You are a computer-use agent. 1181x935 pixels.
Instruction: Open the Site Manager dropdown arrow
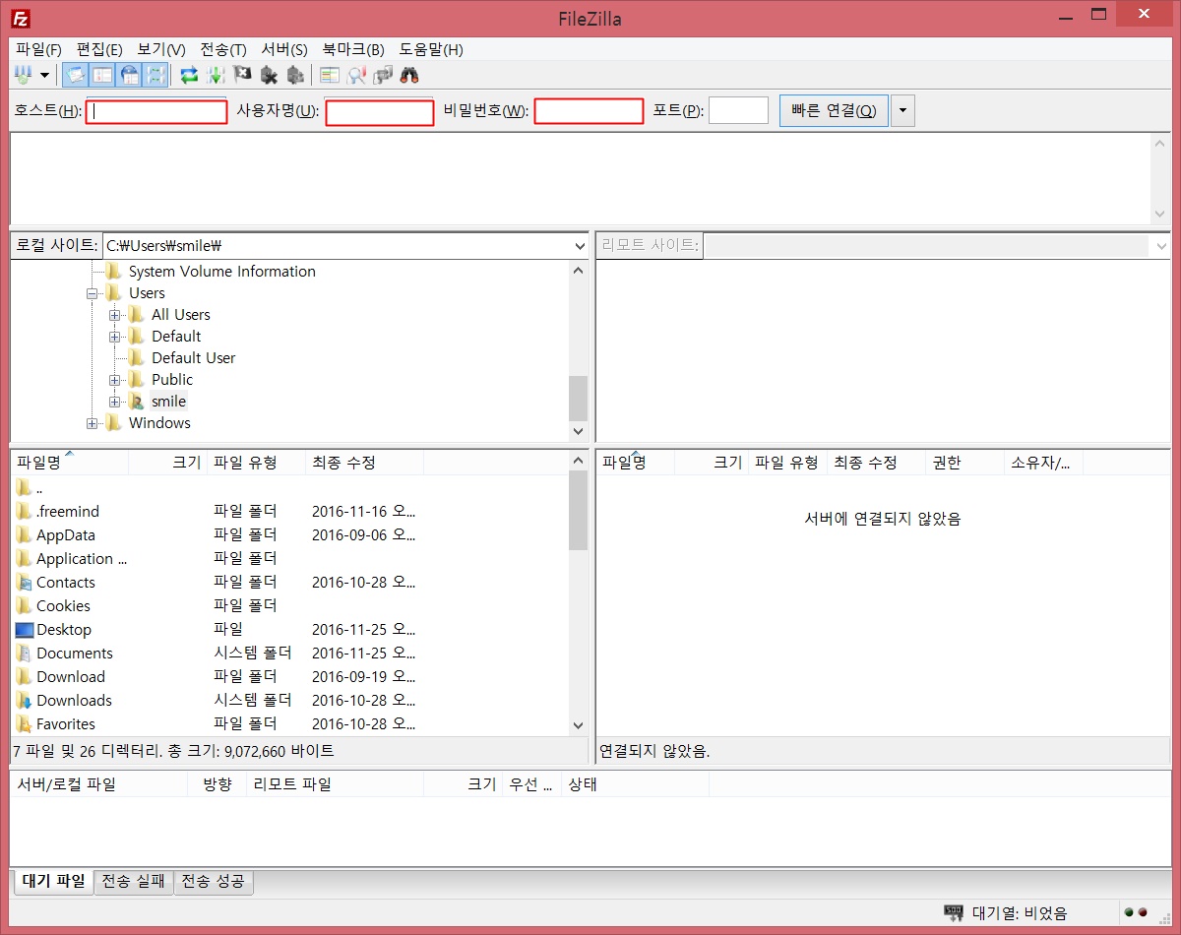pos(44,76)
